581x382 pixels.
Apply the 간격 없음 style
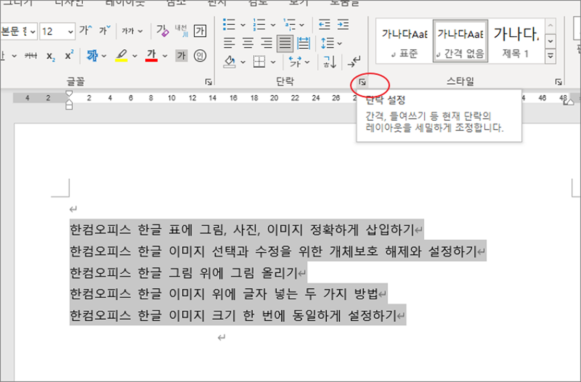[460, 41]
